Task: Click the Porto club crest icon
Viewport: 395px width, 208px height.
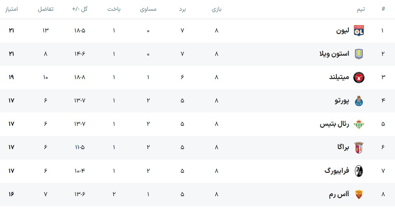Action: click(359, 101)
